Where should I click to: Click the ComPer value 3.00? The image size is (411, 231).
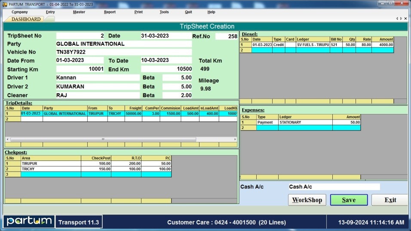[x=151, y=114]
